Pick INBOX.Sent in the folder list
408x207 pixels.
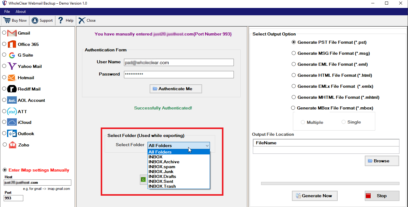[179, 181]
